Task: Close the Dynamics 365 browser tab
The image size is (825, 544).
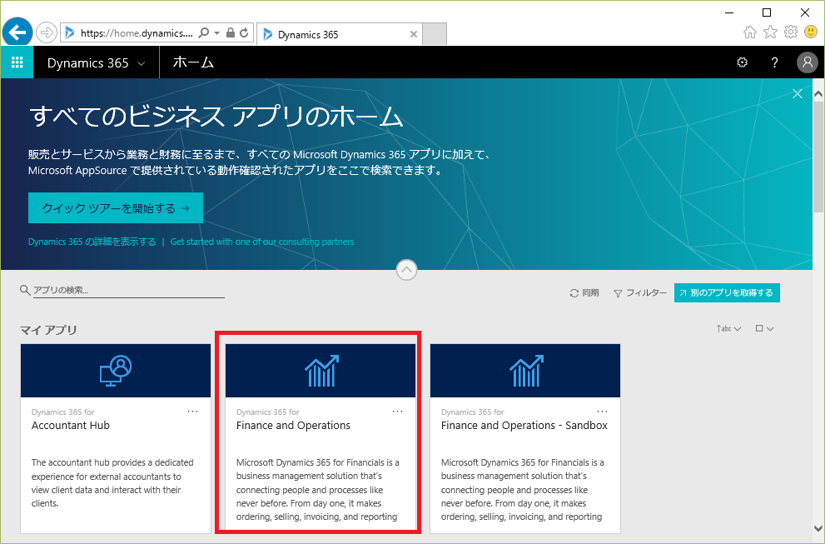Action: pos(414,34)
